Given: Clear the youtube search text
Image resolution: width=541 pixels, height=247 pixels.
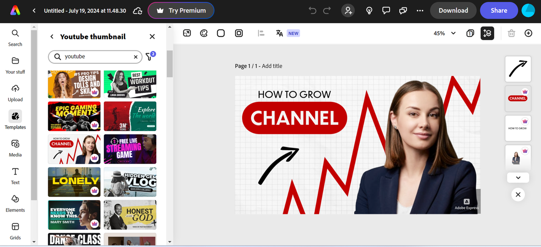Looking at the screenshot, I should click(136, 57).
